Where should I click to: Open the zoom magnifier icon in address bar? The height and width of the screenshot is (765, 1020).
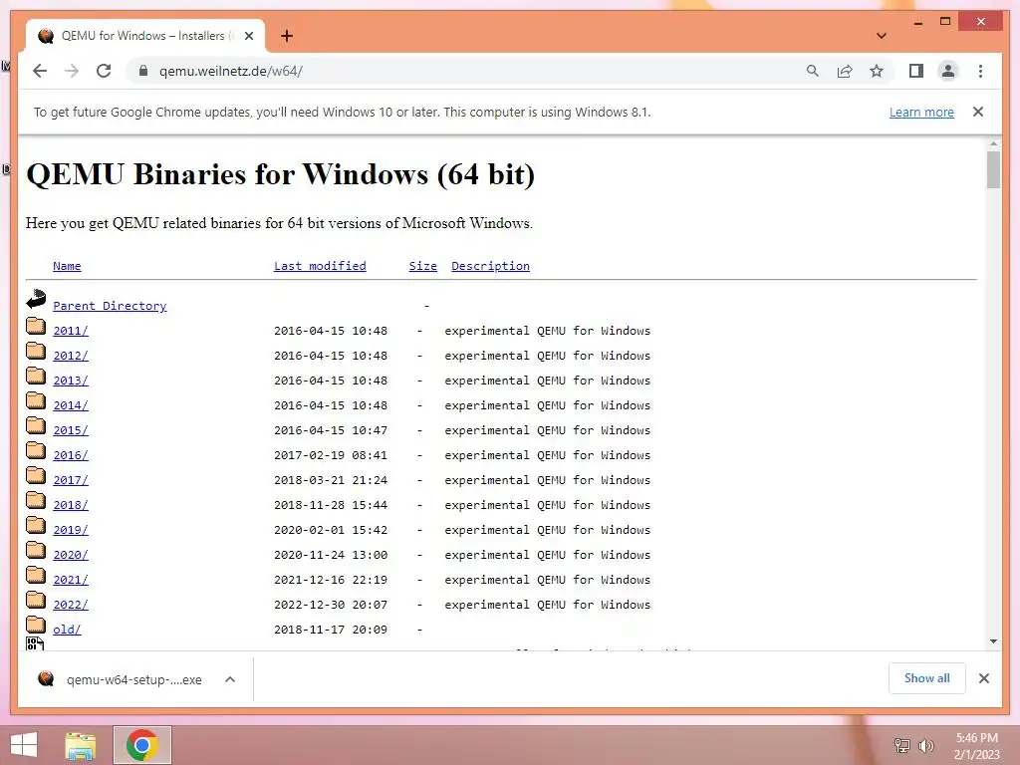(813, 71)
